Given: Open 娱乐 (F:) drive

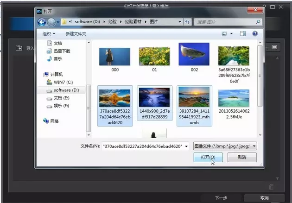Looking at the screenshot, I should pos(58,106).
